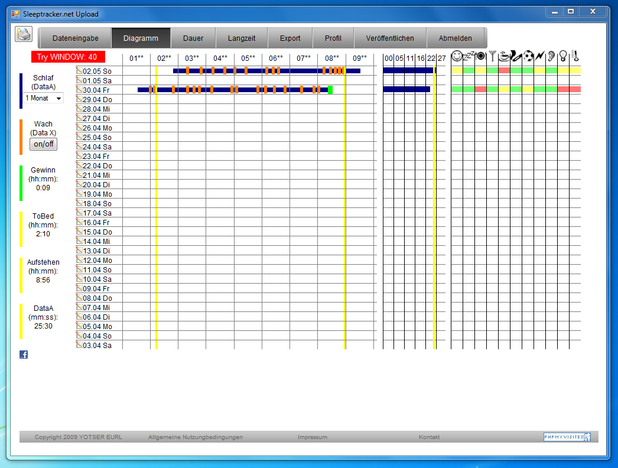Click the red mood cell for 30.04

[480, 89]
